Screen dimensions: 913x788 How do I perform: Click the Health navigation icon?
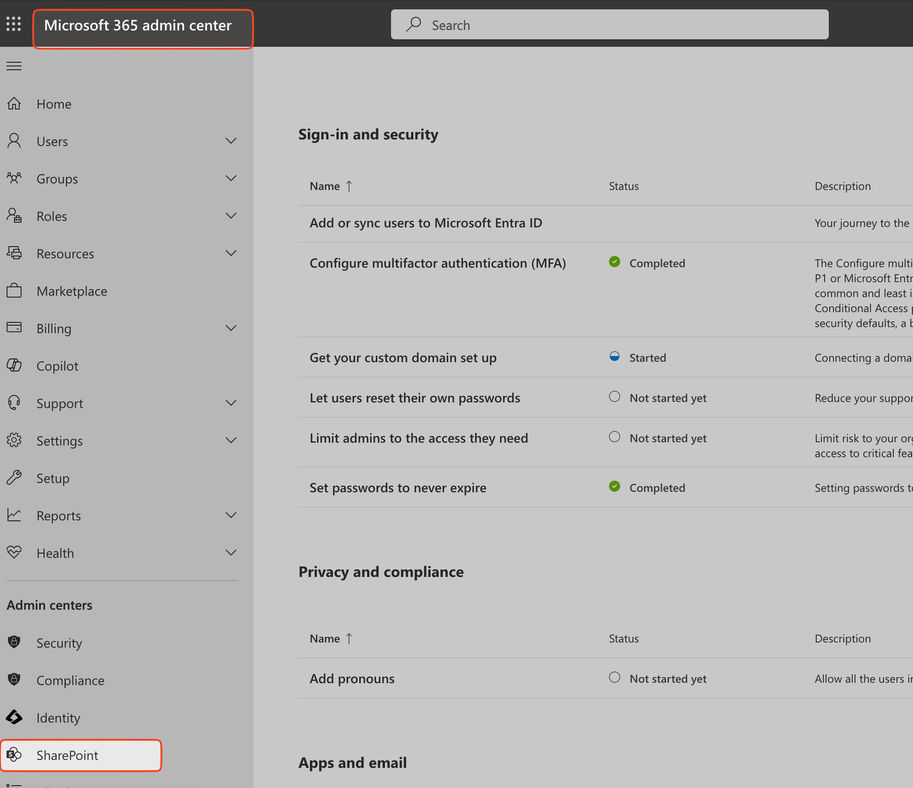[15, 552]
